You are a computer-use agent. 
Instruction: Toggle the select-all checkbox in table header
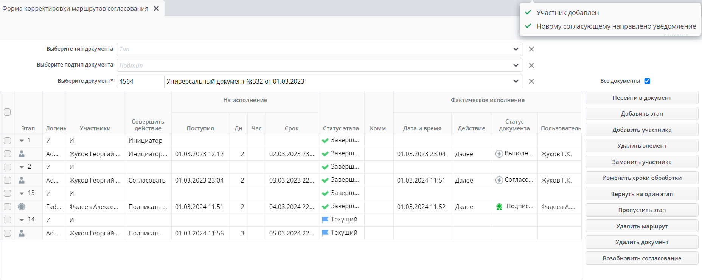coord(7,112)
